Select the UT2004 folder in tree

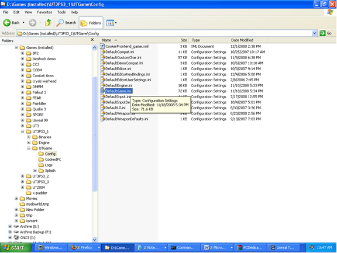36,187
